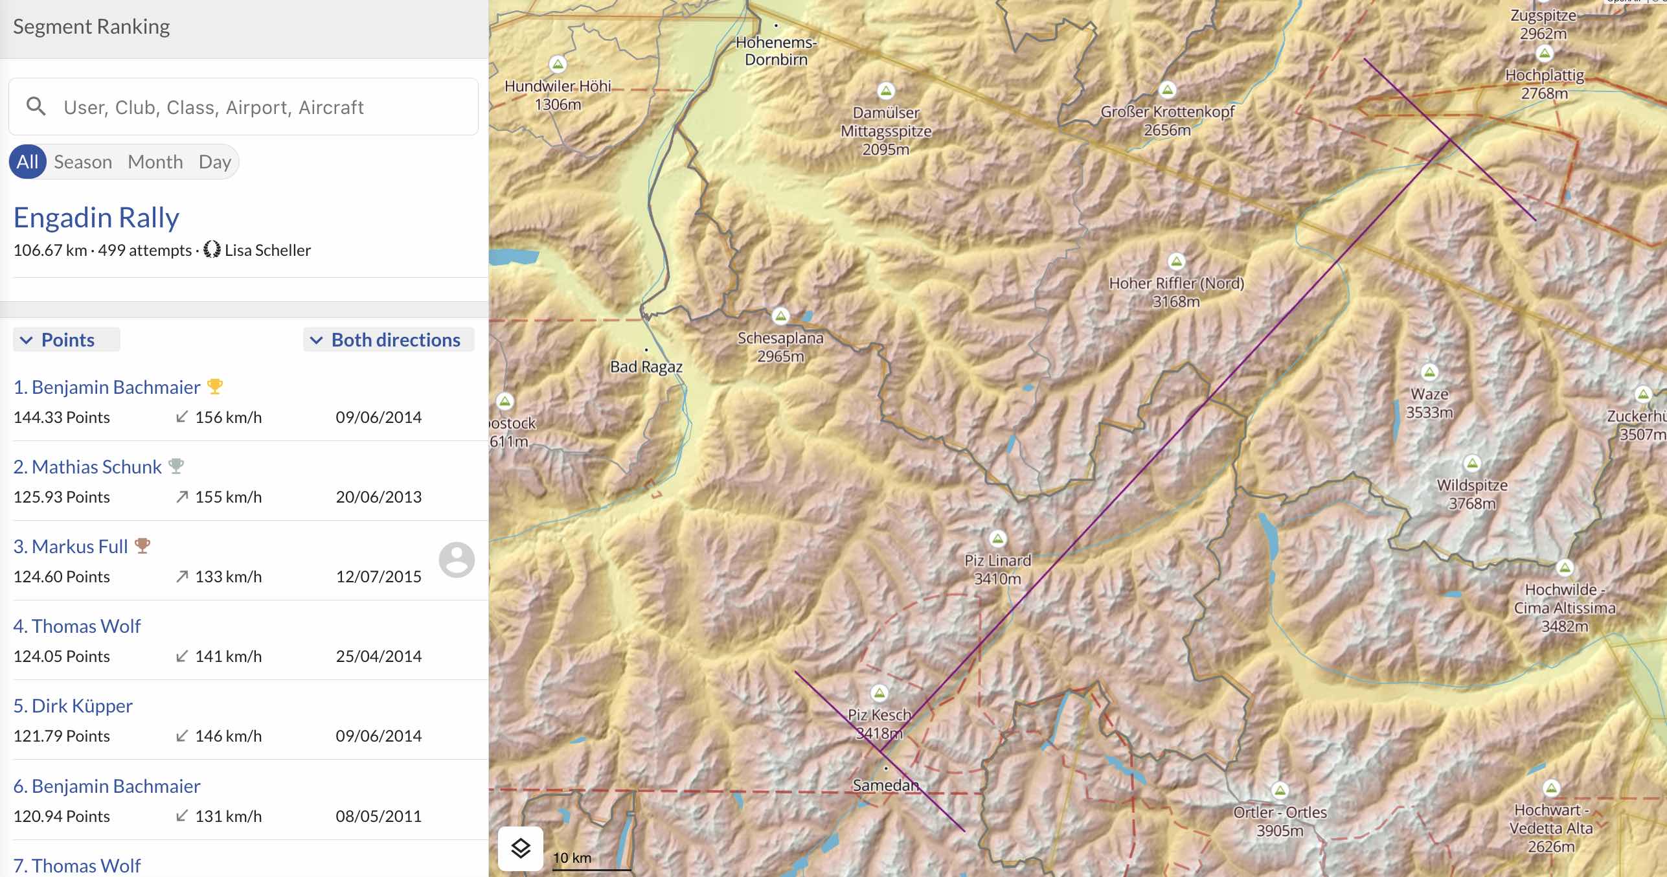This screenshot has height=877, width=1667.
Task: Click Lisa Scheller segment holder name
Action: (267, 250)
